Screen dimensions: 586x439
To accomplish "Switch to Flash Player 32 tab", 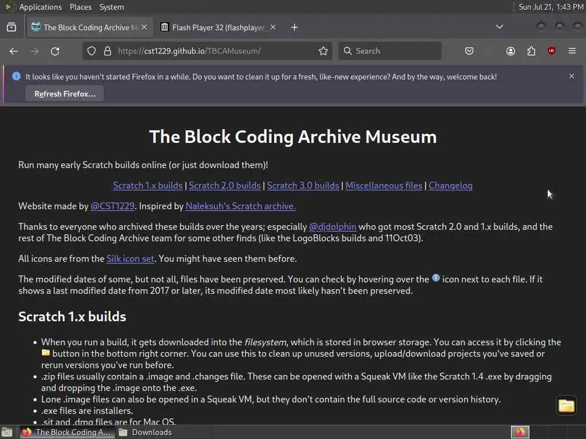I will click(x=219, y=27).
